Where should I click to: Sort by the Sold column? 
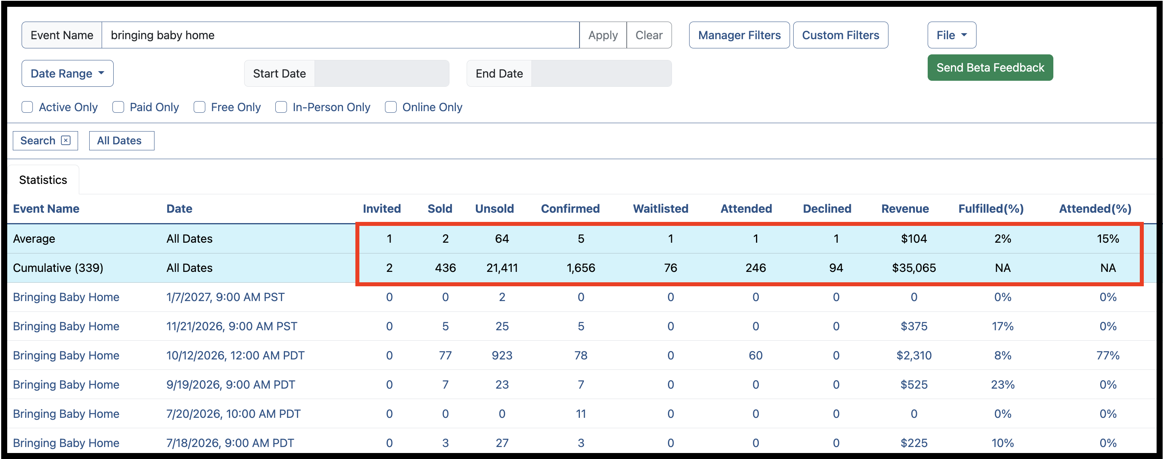[440, 208]
